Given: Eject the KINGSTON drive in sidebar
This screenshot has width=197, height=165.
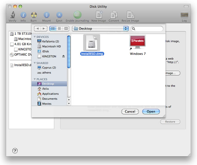Looking at the screenshot, I should coord(63,56).
